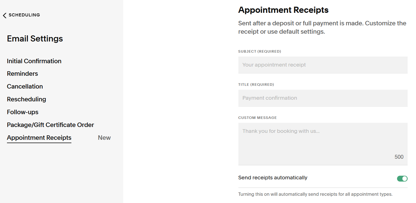Image resolution: width=416 pixels, height=203 pixels.
Task: Focus the Subject input field
Action: pos(323,65)
